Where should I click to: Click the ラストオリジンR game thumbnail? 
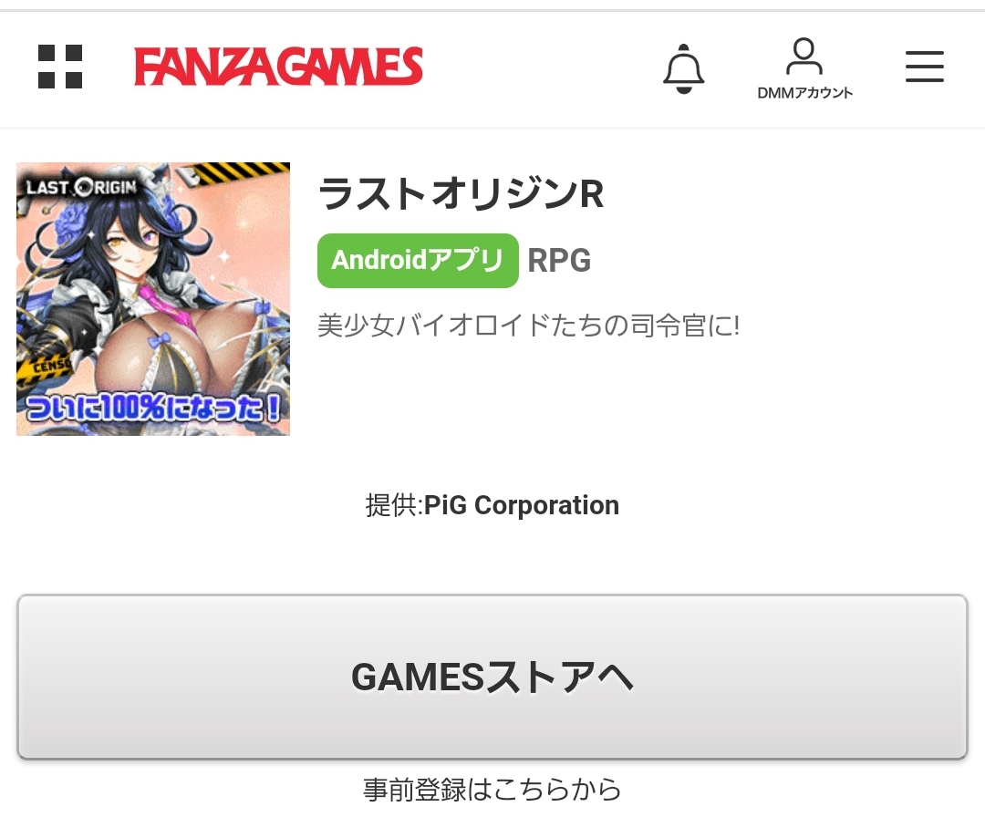click(x=153, y=299)
